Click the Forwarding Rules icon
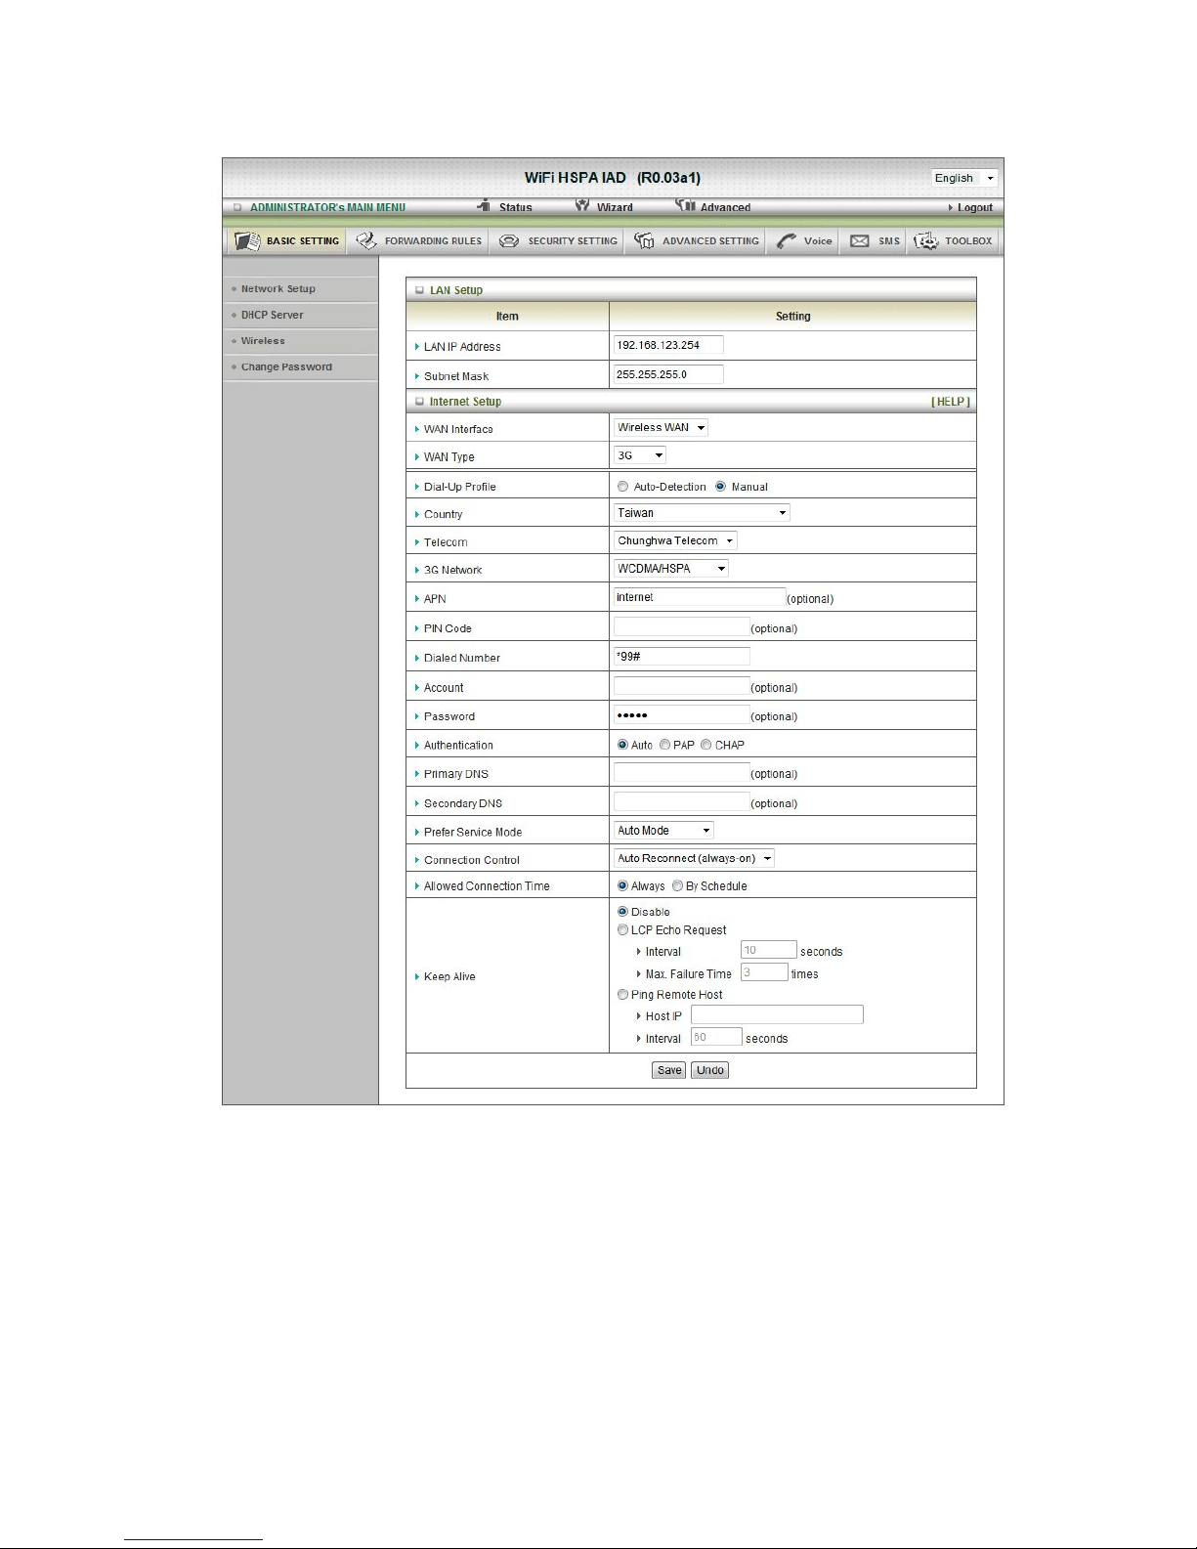 coord(366,240)
